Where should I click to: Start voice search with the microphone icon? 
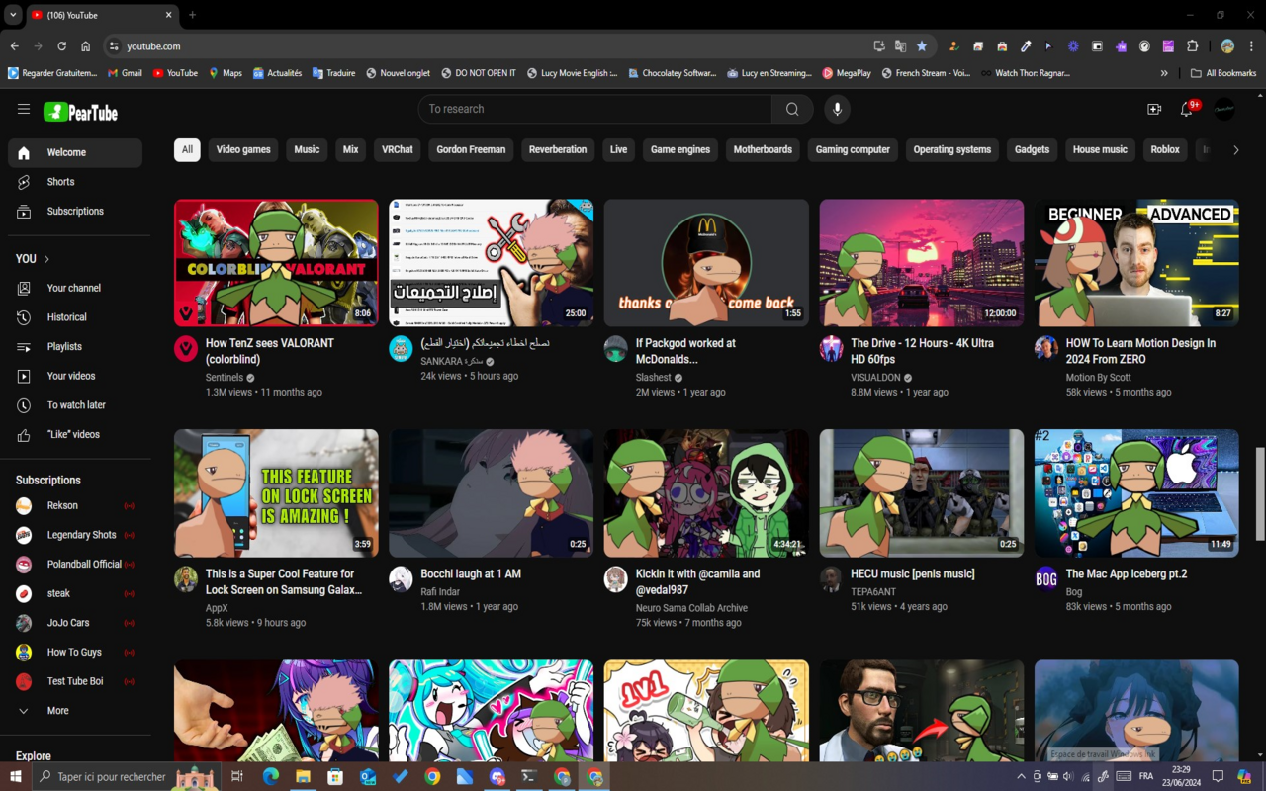coord(837,109)
